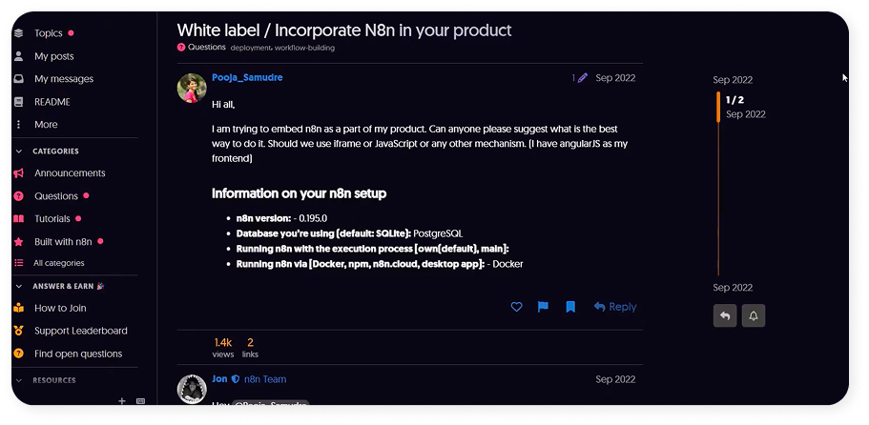Flag the post
Screen dimensions: 869x425
click(543, 307)
